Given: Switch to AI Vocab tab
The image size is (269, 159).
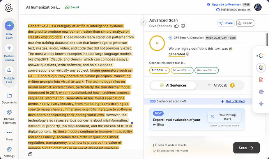Looking at the screenshot, I should click(x=221, y=85).
